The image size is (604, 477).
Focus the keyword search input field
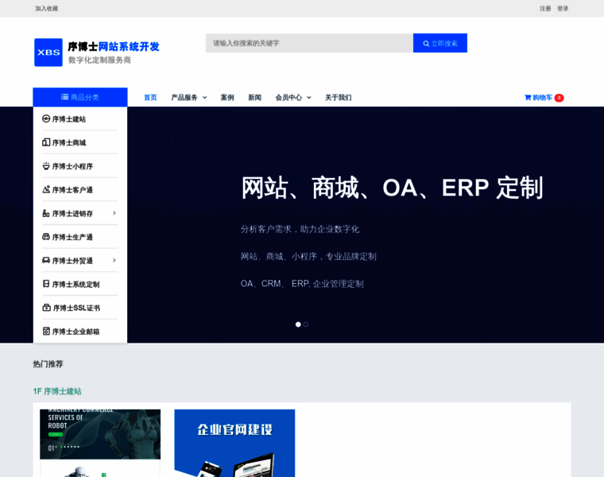point(309,43)
